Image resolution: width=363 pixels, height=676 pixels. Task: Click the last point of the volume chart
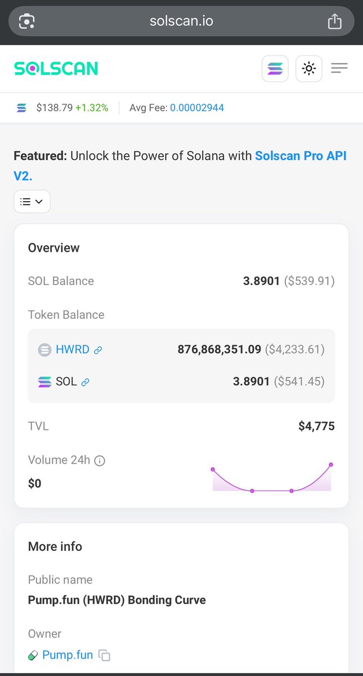331,464
